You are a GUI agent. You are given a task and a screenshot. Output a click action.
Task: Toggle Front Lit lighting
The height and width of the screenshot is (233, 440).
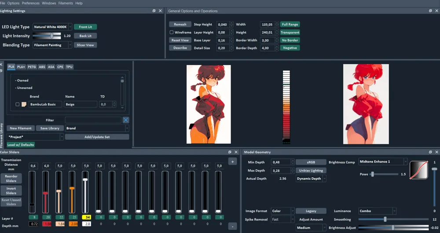pos(85,27)
